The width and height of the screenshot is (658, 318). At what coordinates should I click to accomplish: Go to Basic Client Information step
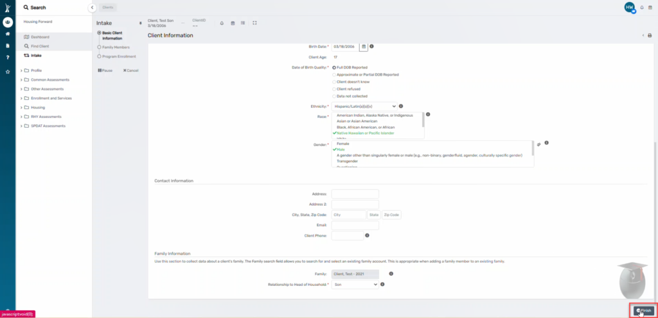tap(111, 35)
